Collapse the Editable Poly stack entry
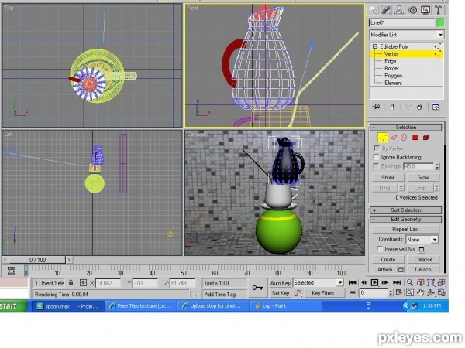The width and height of the screenshot is (465, 348). [x=375, y=46]
